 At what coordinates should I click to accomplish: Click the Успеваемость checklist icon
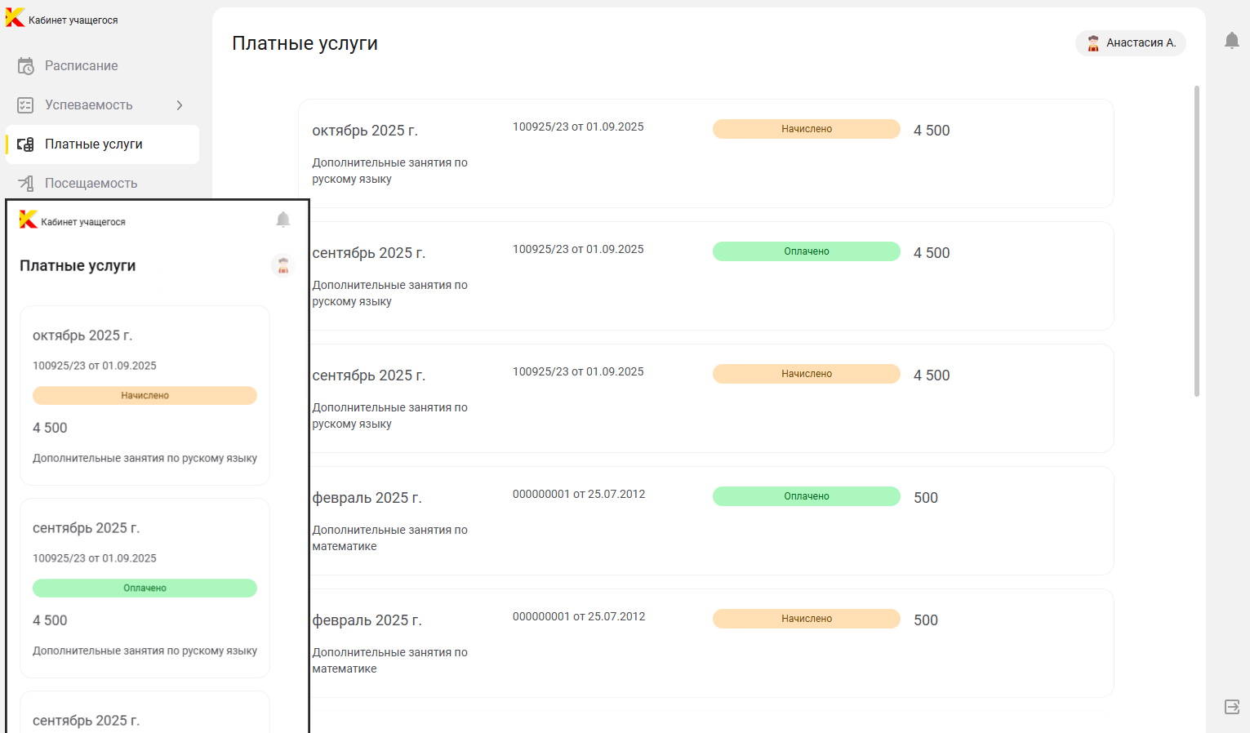click(x=25, y=105)
